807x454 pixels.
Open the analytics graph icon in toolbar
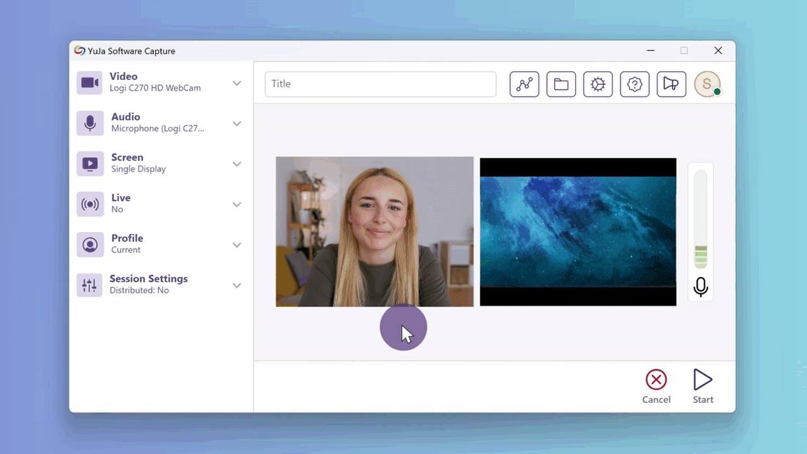[x=524, y=84]
